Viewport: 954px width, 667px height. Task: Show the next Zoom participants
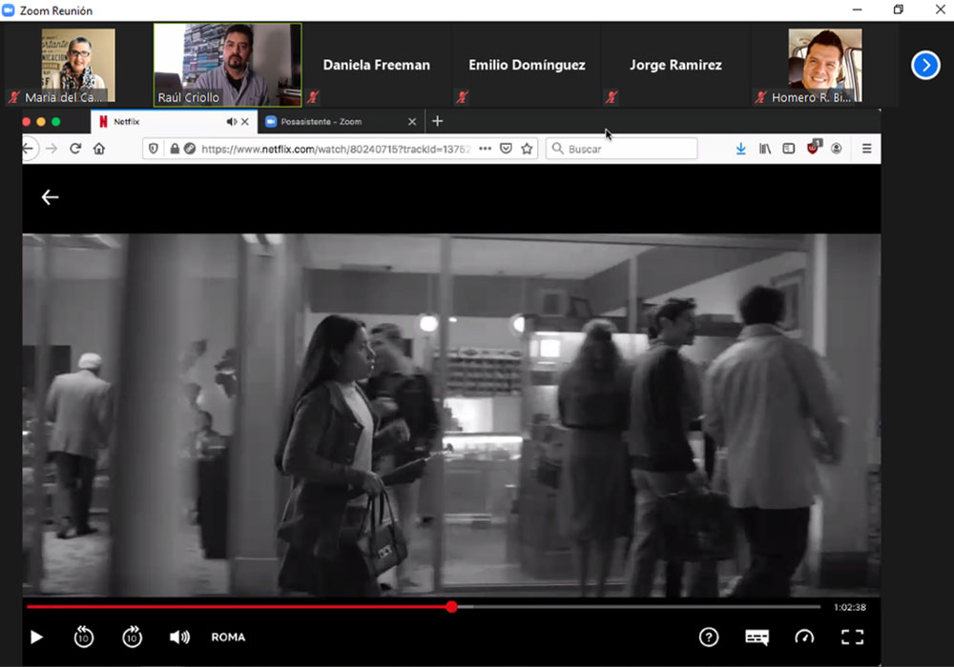925,65
